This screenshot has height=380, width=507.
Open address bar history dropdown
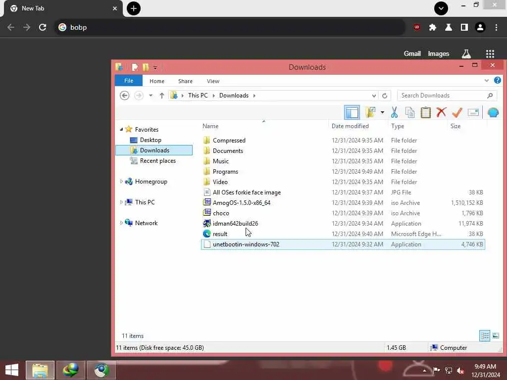(374, 95)
